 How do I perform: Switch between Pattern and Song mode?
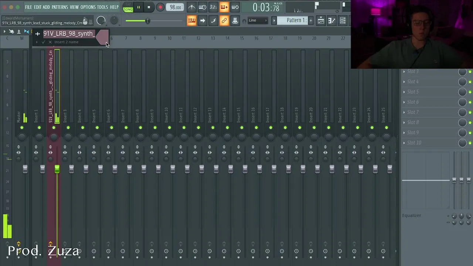(128, 7)
